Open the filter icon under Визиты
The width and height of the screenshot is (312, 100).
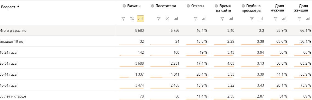(x=123, y=19)
